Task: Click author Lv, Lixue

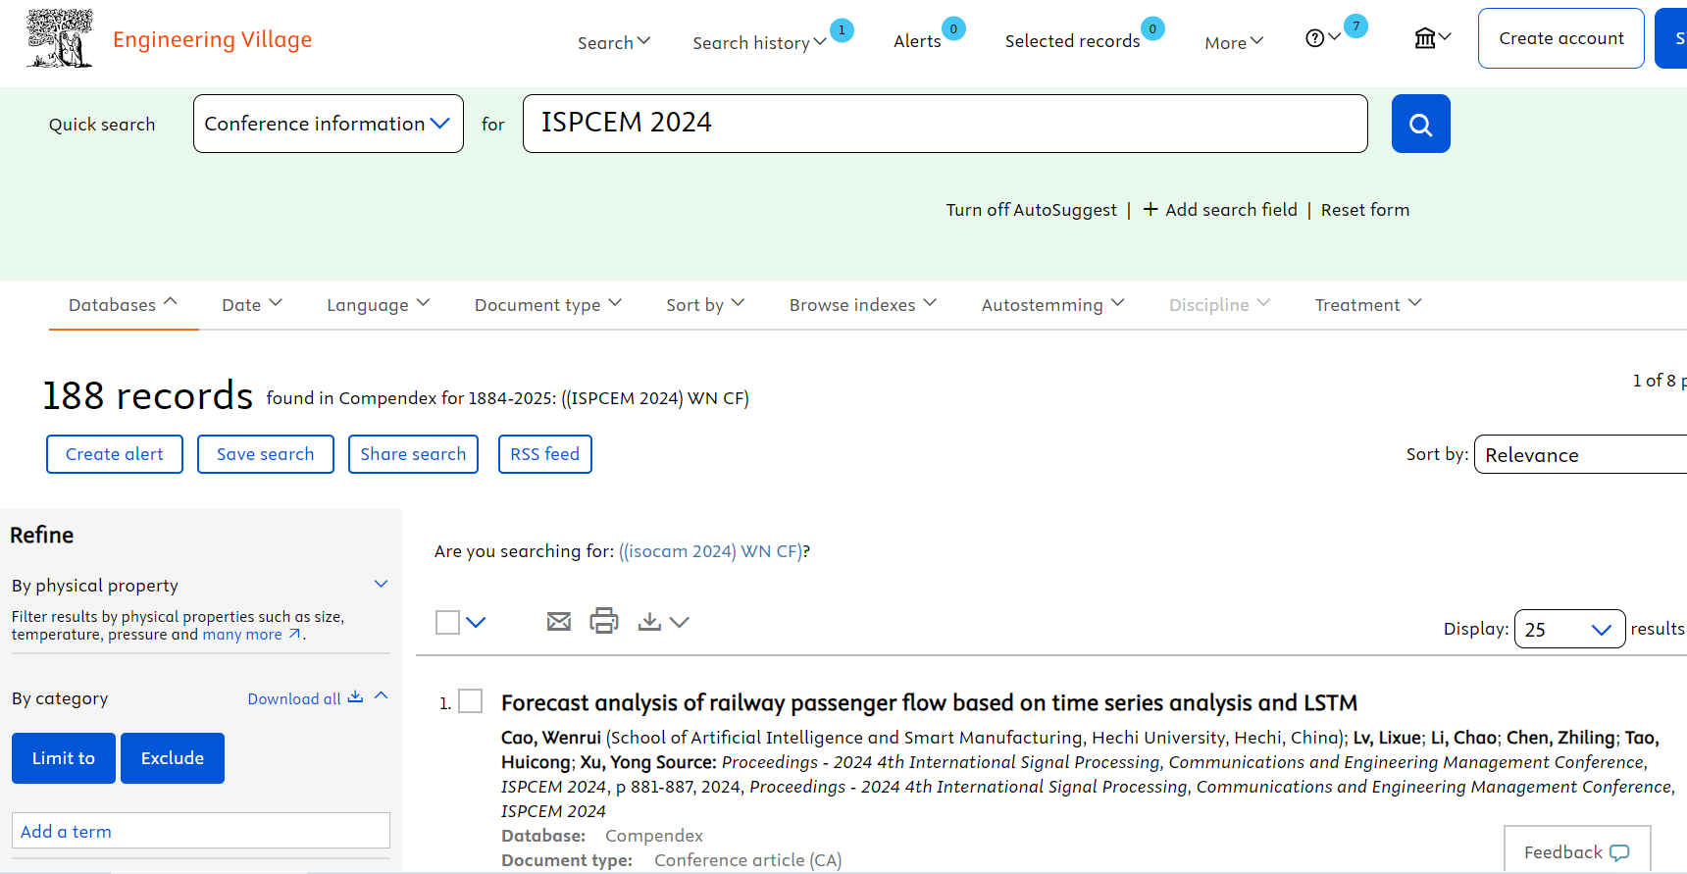Action: (x=1387, y=738)
